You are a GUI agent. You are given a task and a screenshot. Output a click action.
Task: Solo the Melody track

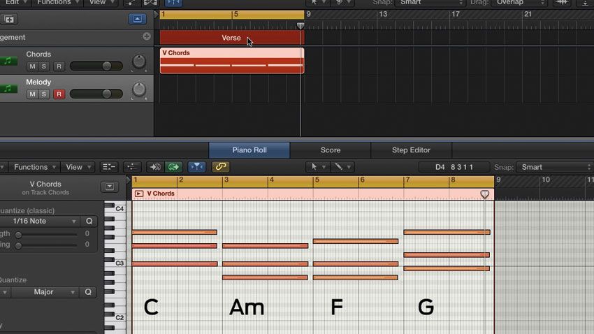click(44, 94)
